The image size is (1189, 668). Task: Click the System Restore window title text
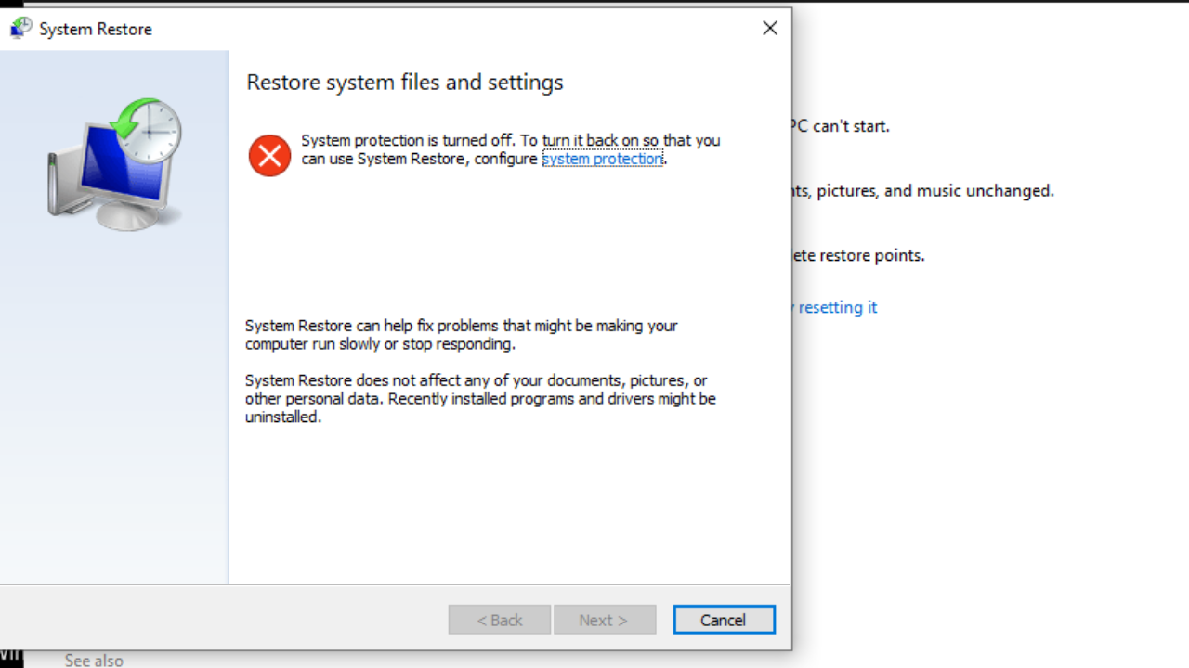[96, 30]
